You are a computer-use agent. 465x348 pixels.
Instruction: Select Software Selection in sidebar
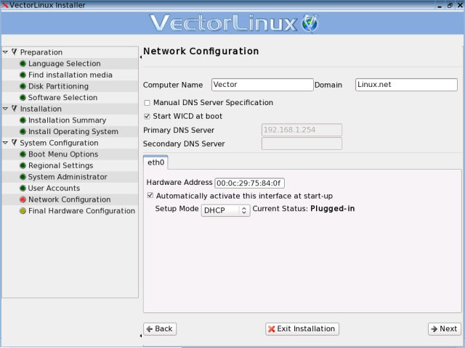62,98
